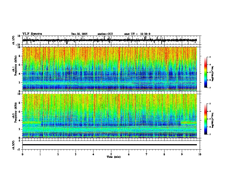225x173 pixels.
Task: Click the "5" tick on the time axis
Action: click(x=111, y=154)
